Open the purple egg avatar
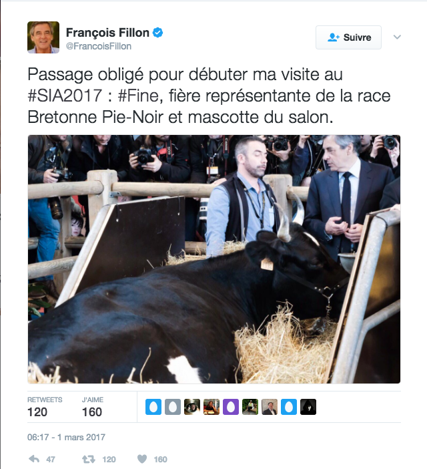Screen dimensions: 427x469 (231, 407)
